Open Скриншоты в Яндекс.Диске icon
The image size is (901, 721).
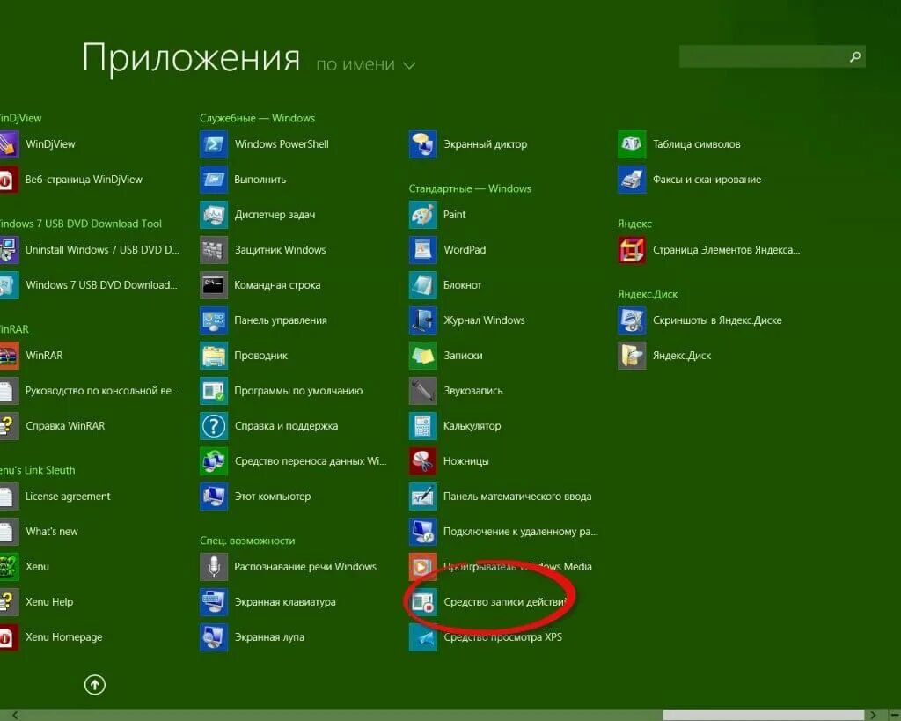[632, 320]
